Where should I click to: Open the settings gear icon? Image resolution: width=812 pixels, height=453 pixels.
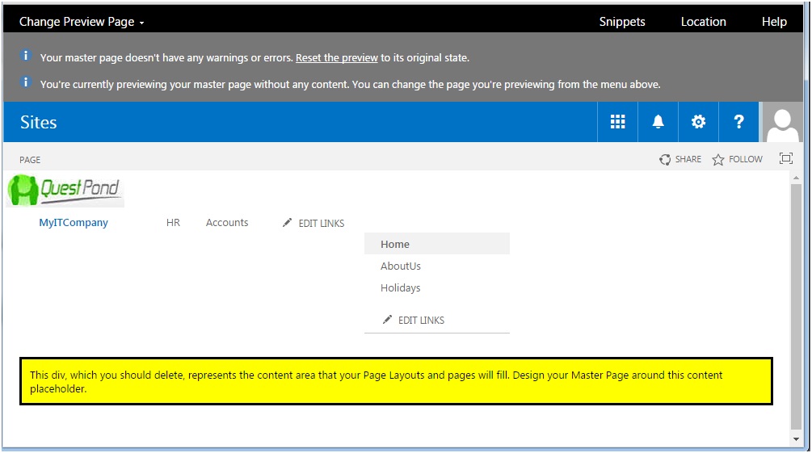(698, 122)
